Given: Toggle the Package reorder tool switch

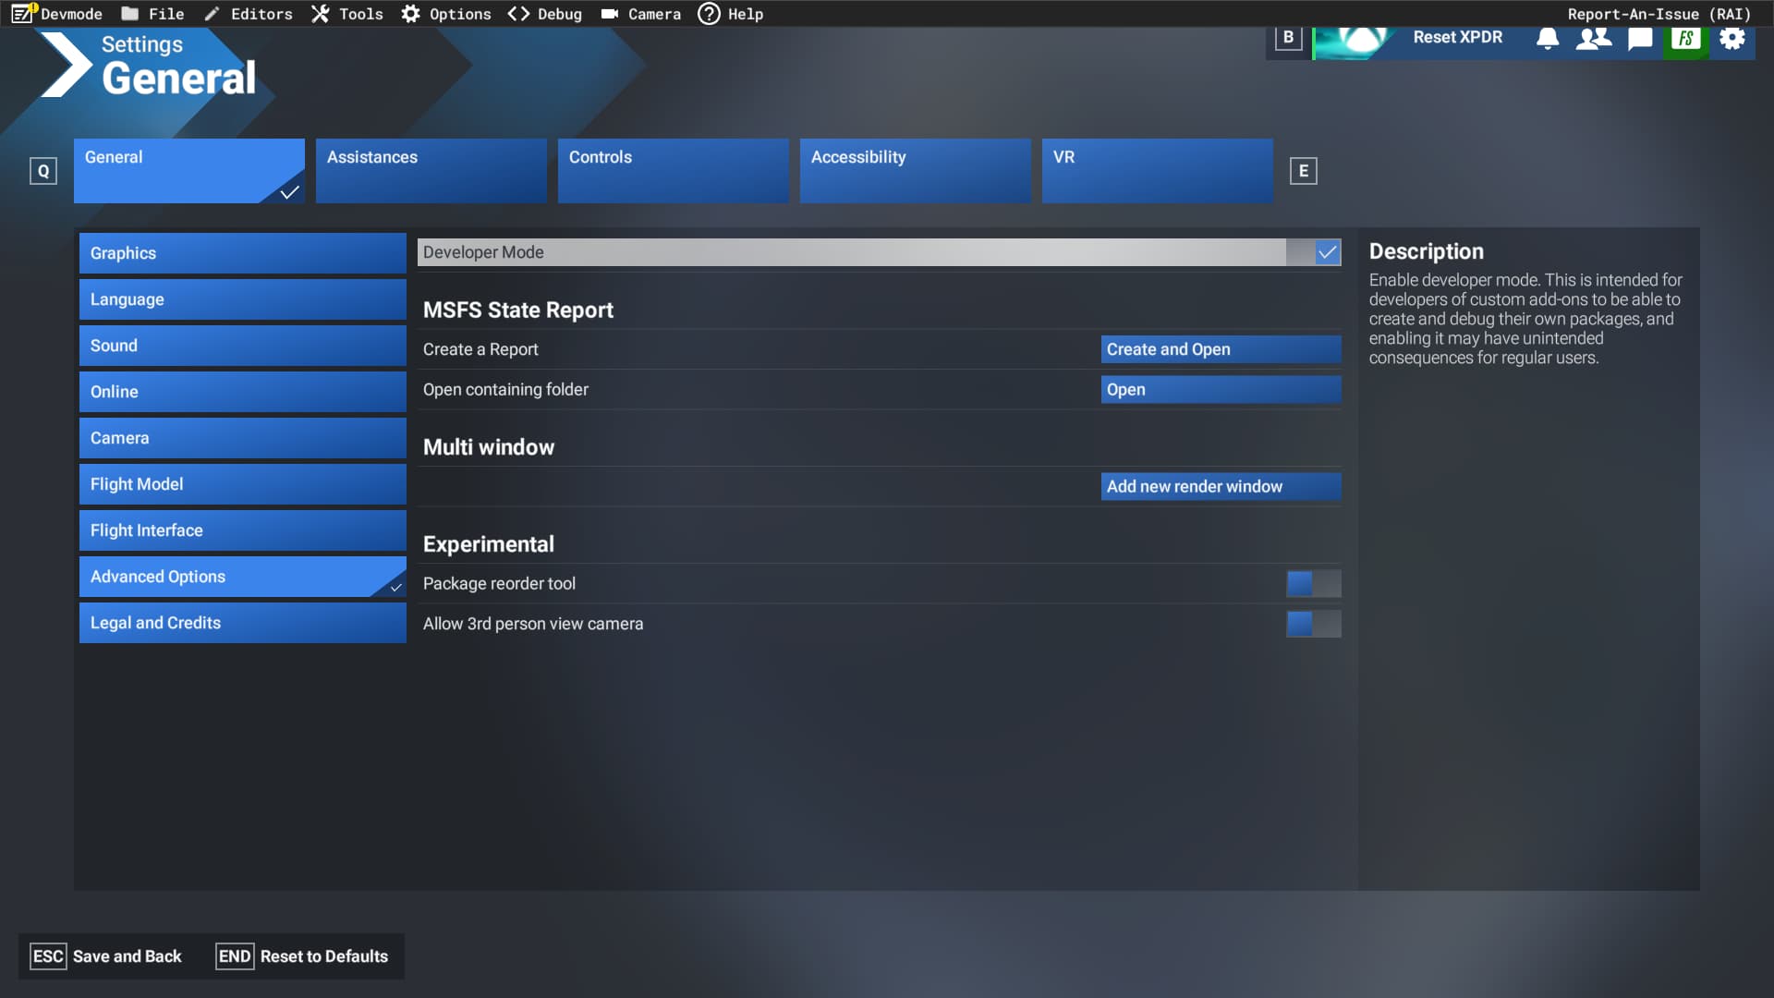Looking at the screenshot, I should [1313, 583].
